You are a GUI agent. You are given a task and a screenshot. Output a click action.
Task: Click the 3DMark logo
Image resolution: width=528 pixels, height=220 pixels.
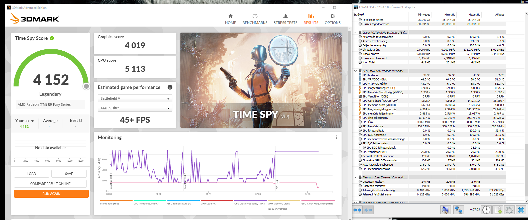coord(34,19)
